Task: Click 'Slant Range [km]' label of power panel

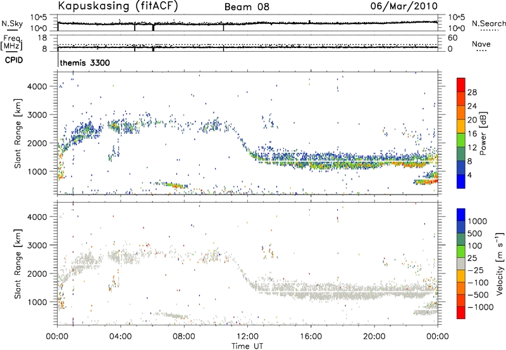Action: [x=18, y=133]
